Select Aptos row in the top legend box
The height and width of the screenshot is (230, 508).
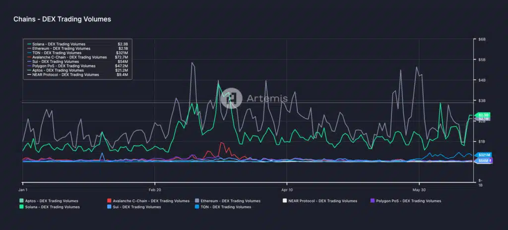click(78, 70)
